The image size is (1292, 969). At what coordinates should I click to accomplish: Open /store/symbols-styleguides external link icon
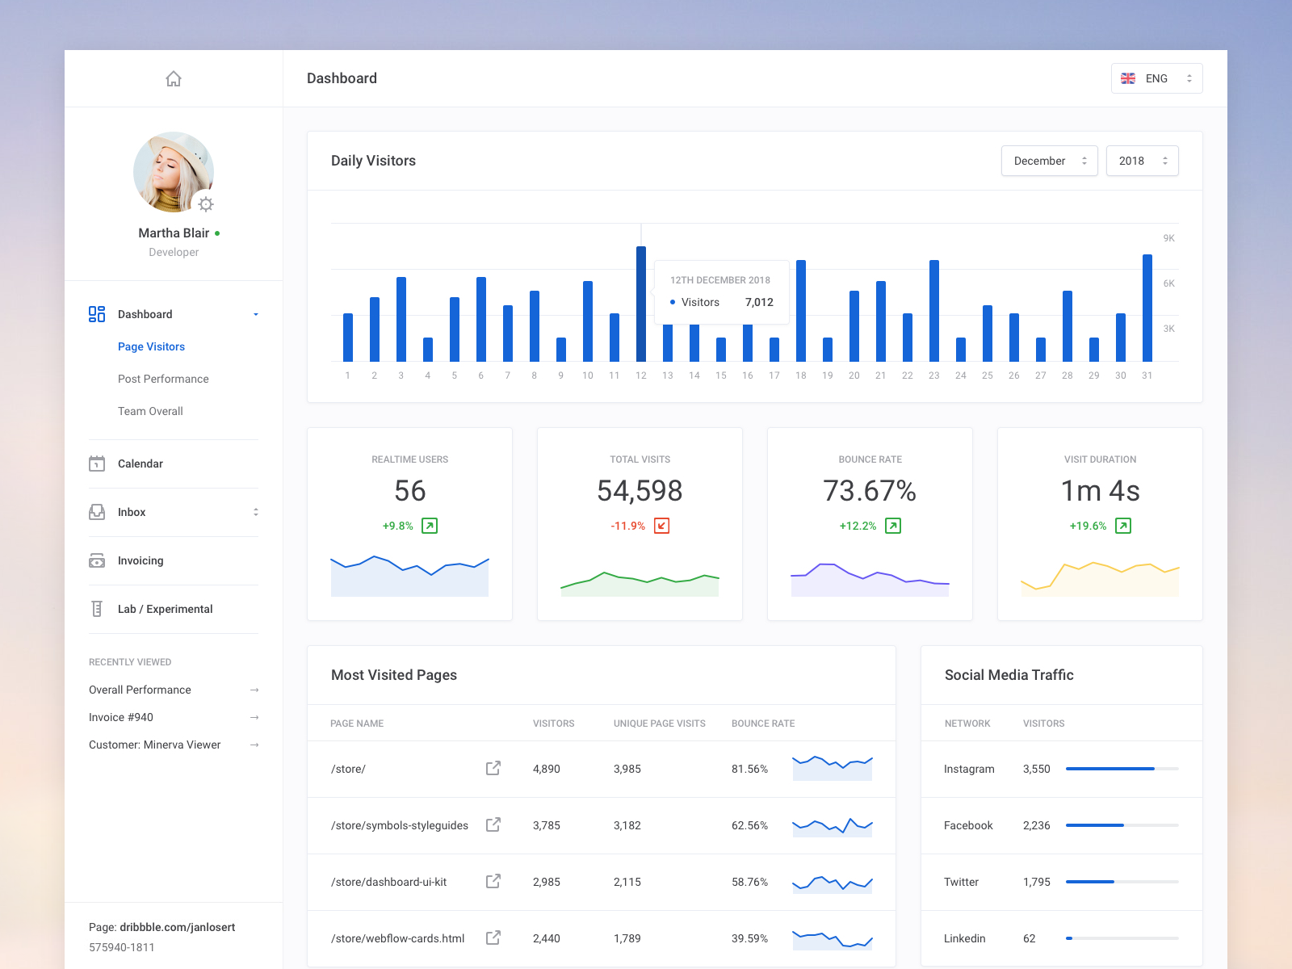pos(493,824)
